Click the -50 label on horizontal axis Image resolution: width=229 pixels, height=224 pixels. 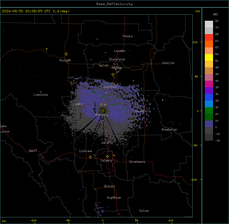click(x=68, y=220)
